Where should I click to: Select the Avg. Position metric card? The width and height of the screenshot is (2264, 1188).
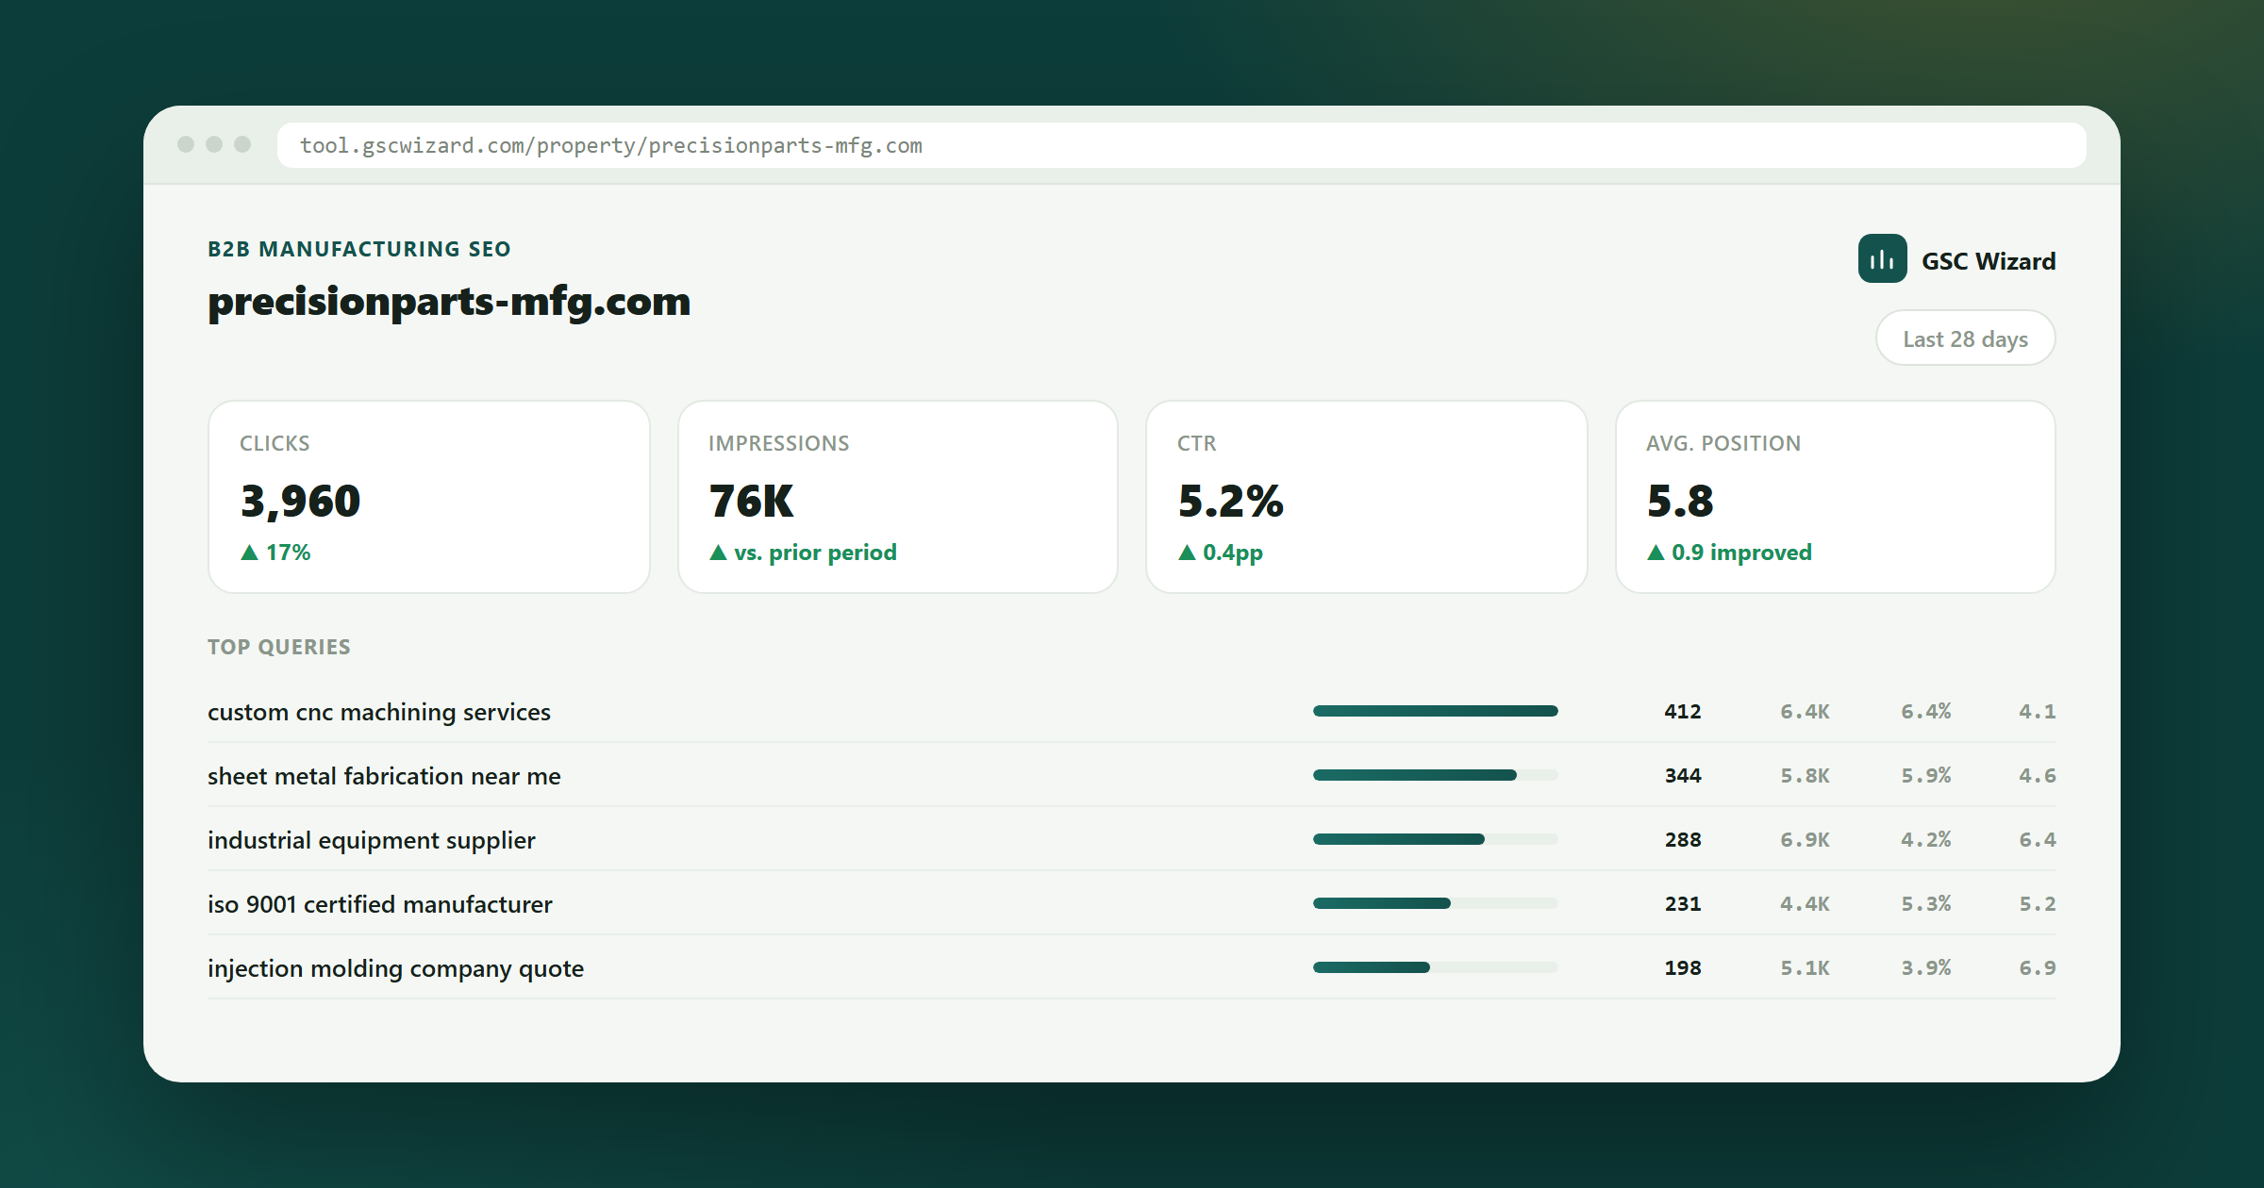(1836, 497)
